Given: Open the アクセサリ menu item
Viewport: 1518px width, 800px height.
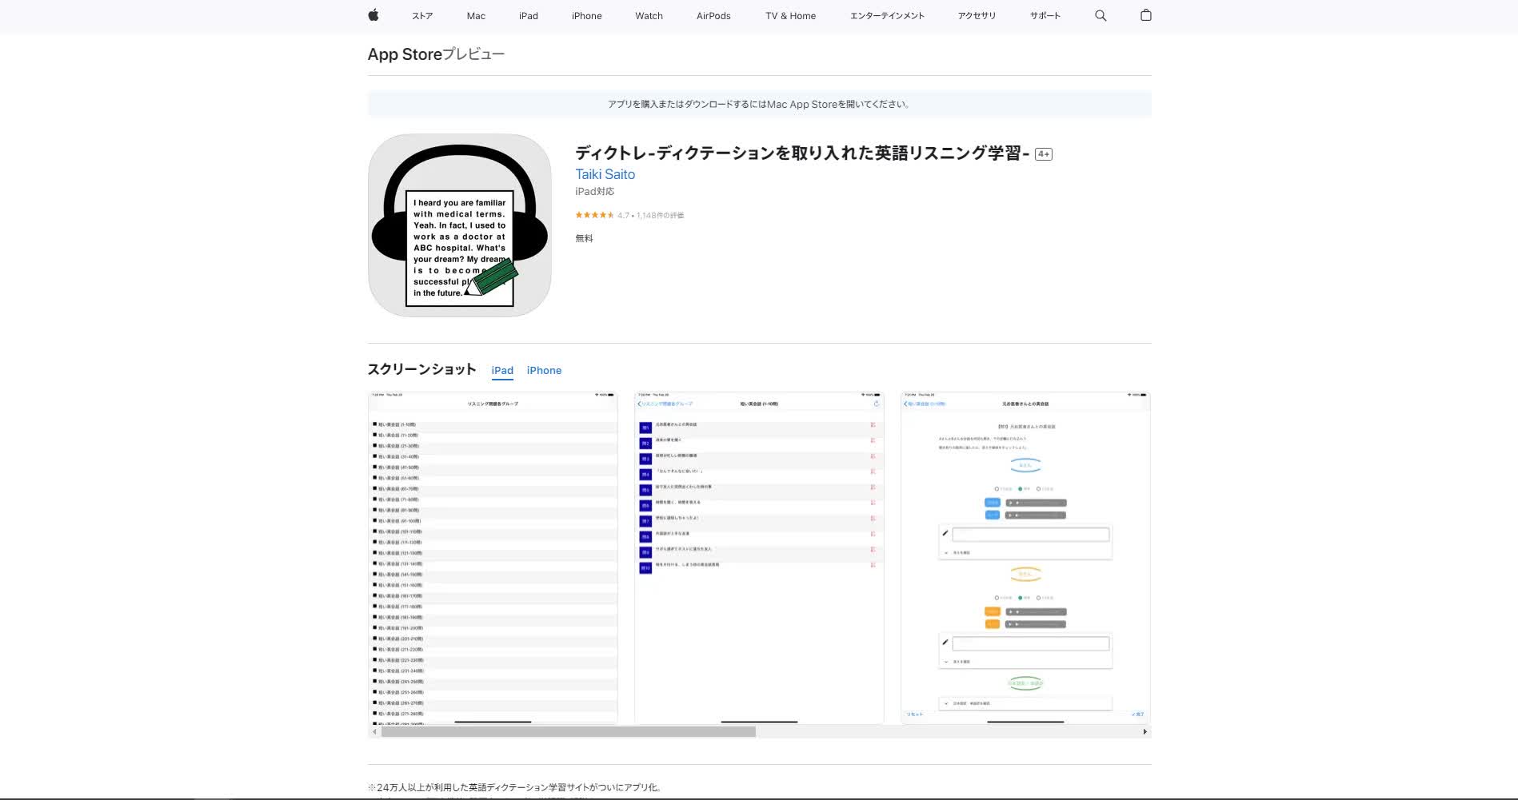Looking at the screenshot, I should pyautogui.click(x=977, y=16).
